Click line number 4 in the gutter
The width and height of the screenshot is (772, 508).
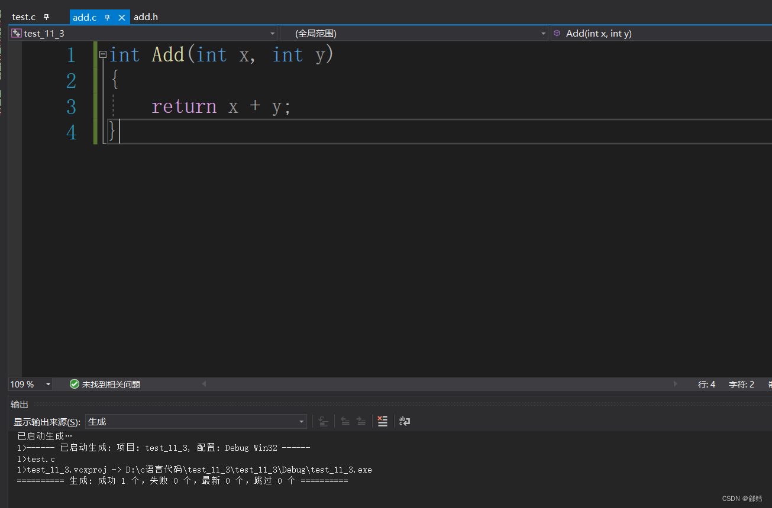pos(71,132)
